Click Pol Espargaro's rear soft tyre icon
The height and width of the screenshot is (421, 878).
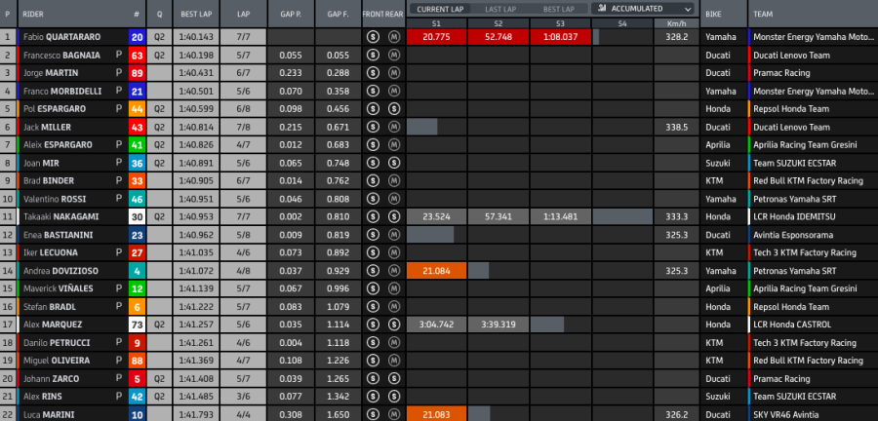click(393, 108)
